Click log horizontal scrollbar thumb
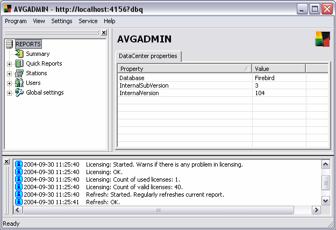336x230 pixels. coord(158,210)
